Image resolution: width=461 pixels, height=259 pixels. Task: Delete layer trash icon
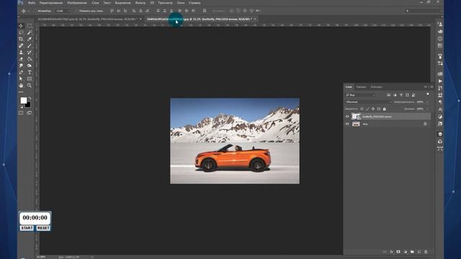pyautogui.click(x=426, y=252)
